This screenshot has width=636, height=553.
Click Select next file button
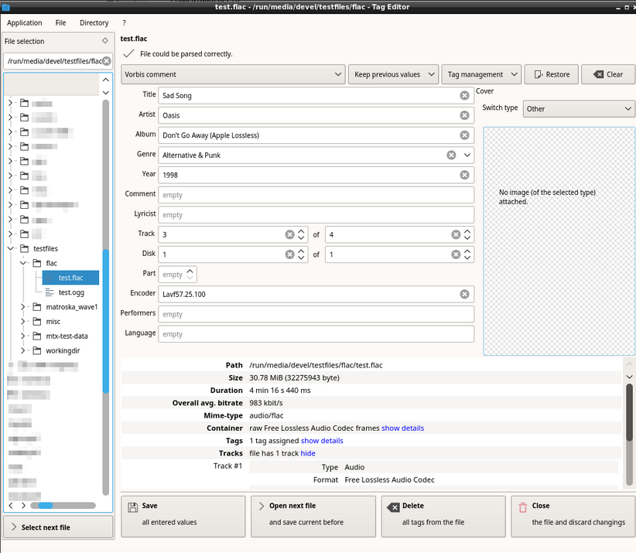(58, 527)
